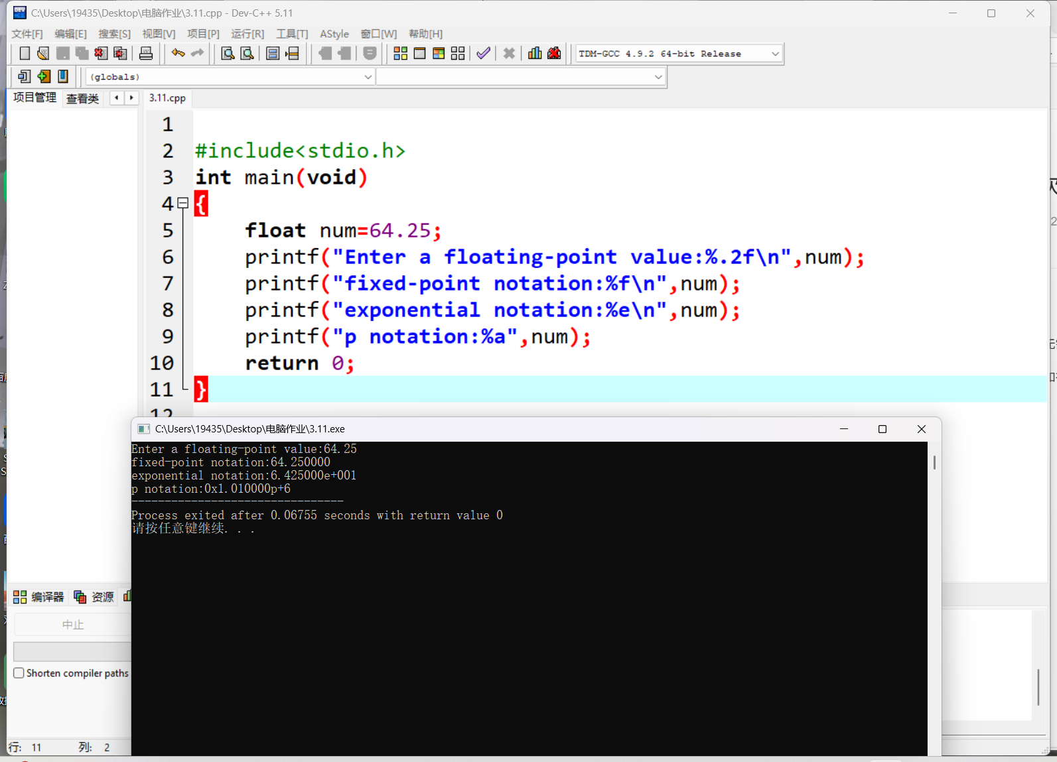Viewport: 1057px width, 762px height.
Task: Rebuild all via toolbar icon
Action: [458, 54]
